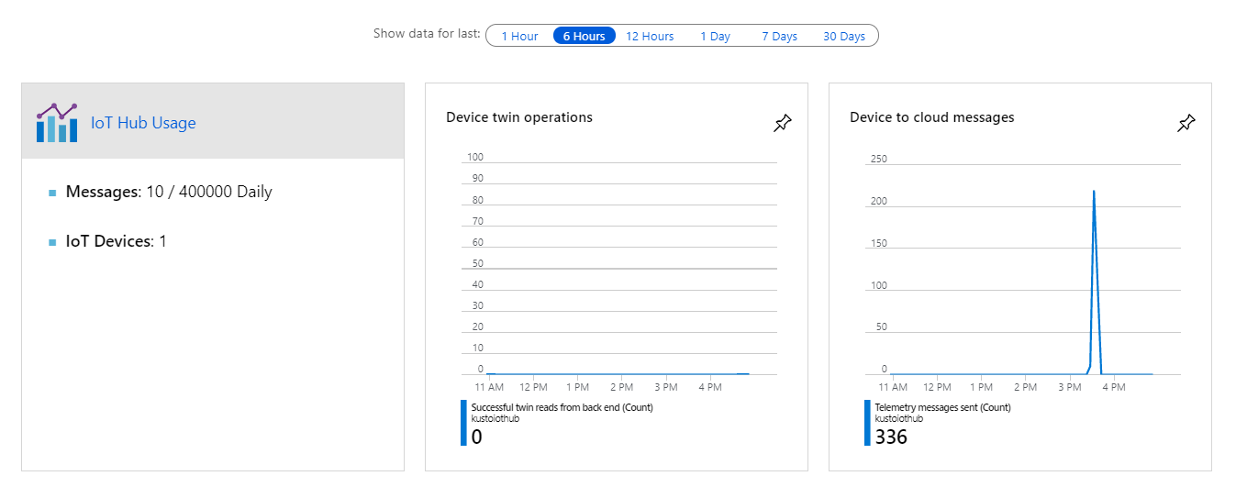Select the 6 Hours time range
Image resolution: width=1236 pixels, height=498 pixels.
click(x=584, y=37)
